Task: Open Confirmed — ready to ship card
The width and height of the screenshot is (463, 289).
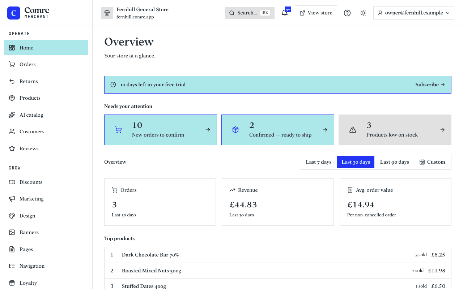Action: pyautogui.click(x=278, y=130)
